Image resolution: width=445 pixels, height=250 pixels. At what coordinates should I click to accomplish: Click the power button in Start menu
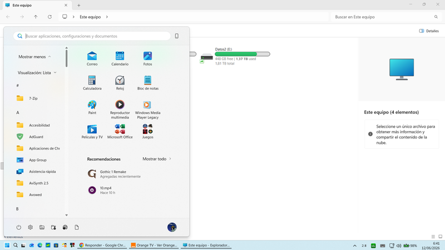(19, 227)
